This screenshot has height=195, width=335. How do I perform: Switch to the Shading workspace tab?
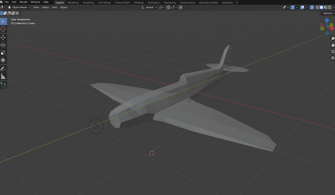139,2
